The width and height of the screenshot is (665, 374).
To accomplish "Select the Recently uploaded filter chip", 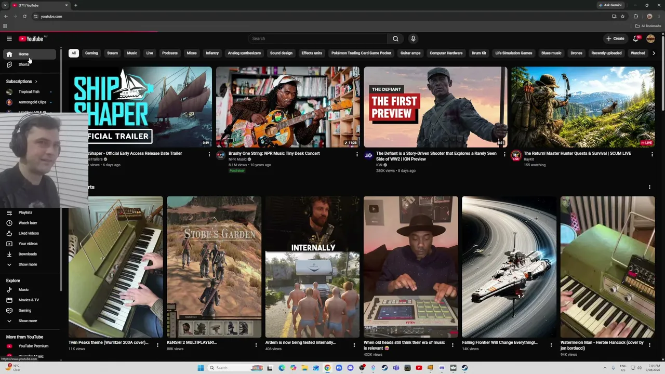I will coord(606,53).
